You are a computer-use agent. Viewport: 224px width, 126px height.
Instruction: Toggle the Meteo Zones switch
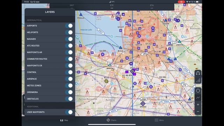(x=69, y=85)
